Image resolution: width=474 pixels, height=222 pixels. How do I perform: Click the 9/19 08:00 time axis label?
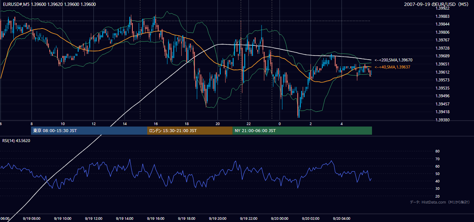click(x=31, y=219)
